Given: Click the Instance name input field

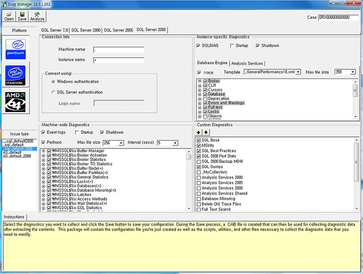Looking at the screenshot, I should coord(119,60).
